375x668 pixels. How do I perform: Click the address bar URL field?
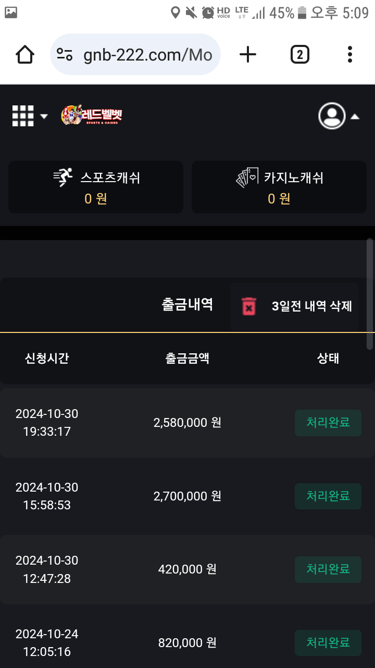pyautogui.click(x=148, y=55)
